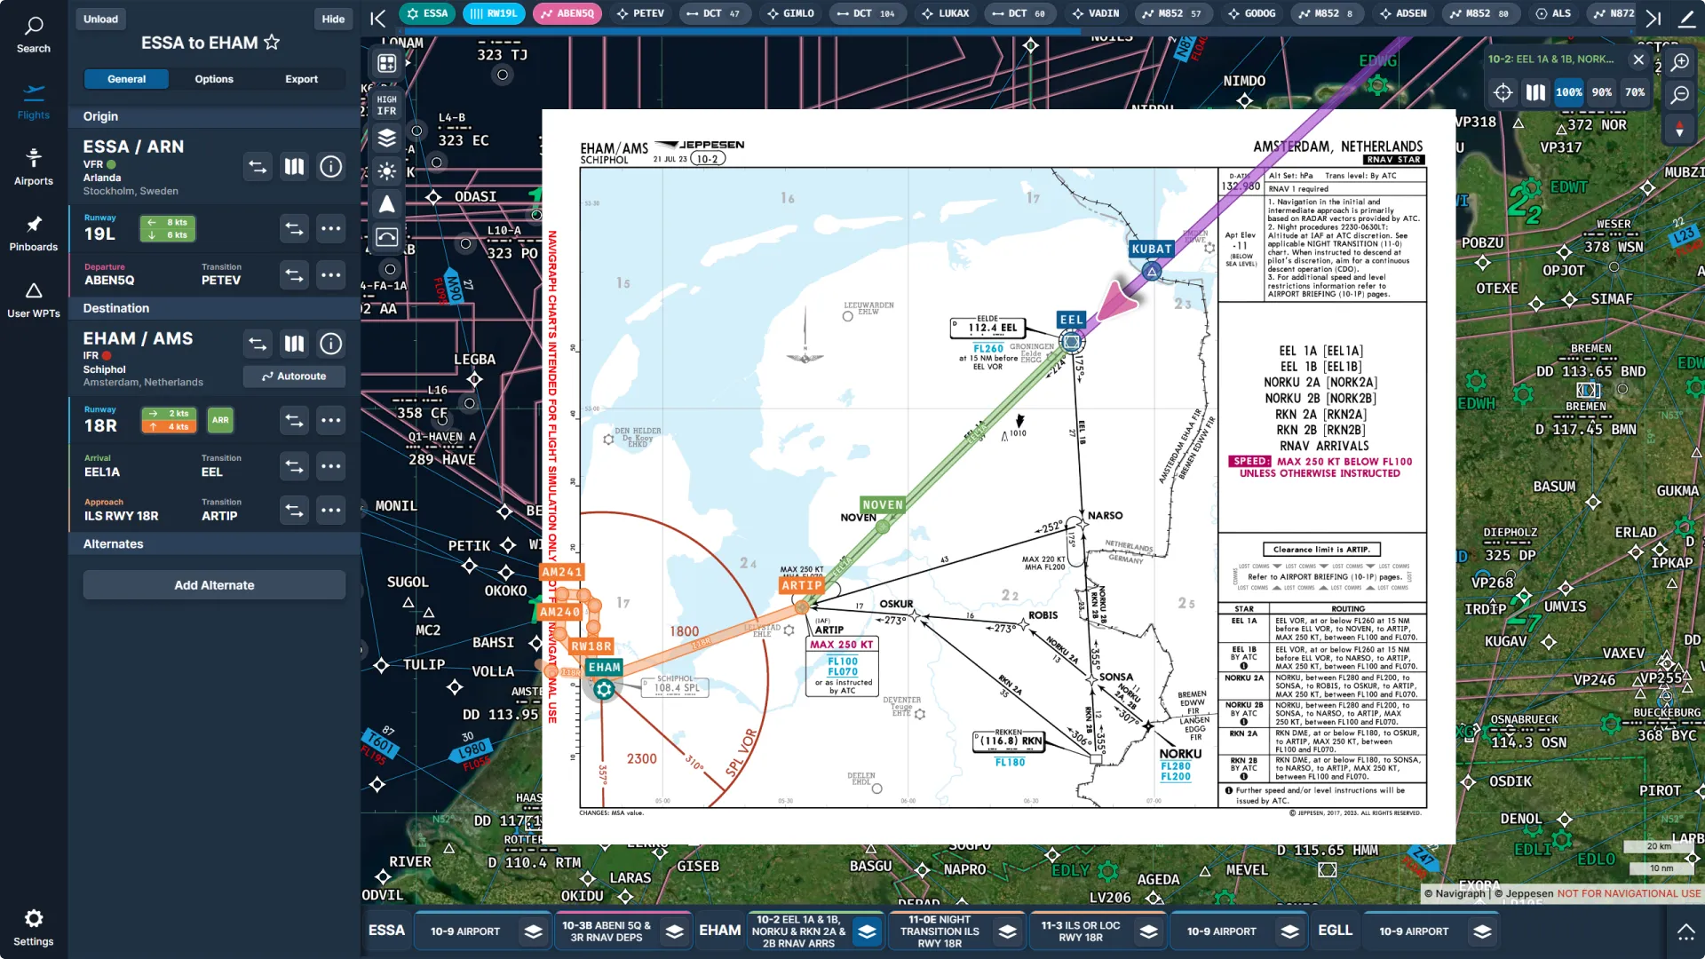Select the ESSA waypoint in the route strip
This screenshot has height=959, width=1705.
(x=427, y=13)
